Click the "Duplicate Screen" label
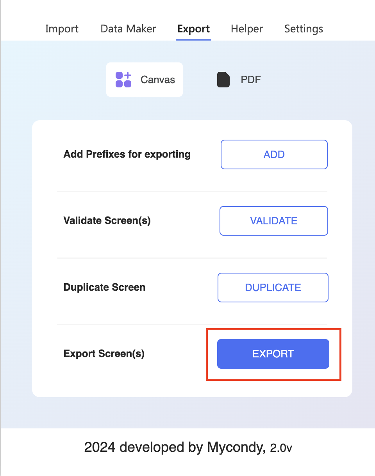The width and height of the screenshot is (375, 476). tap(104, 288)
